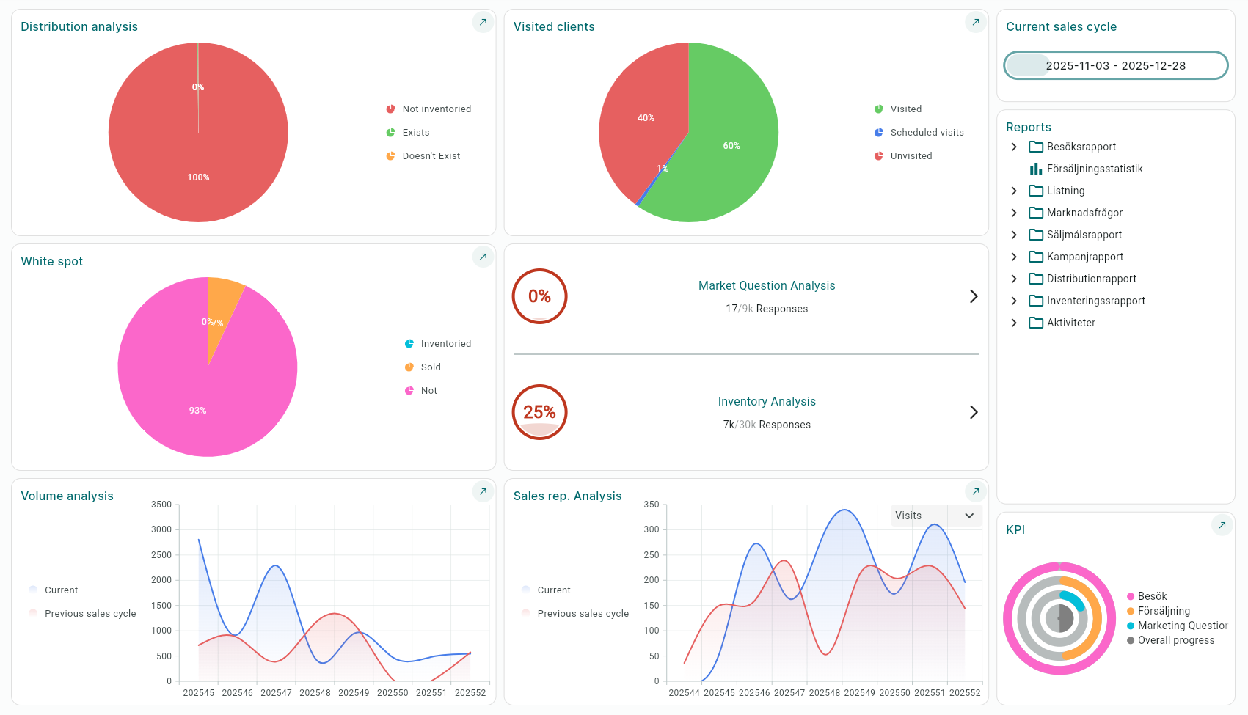Open Visited clients expand arrow icon
This screenshot has height=715, width=1248.
[x=975, y=22]
